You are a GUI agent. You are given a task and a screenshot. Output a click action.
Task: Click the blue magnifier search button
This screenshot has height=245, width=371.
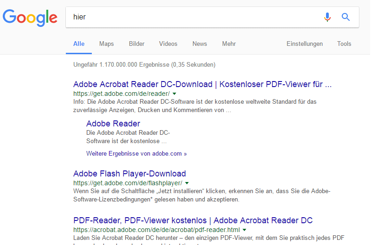coord(345,17)
